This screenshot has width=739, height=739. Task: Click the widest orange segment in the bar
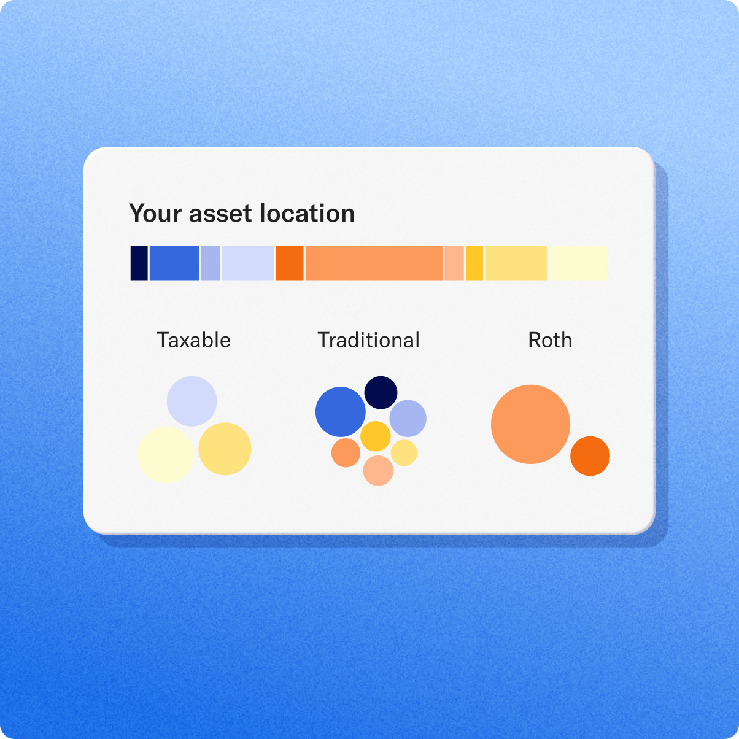click(x=374, y=263)
